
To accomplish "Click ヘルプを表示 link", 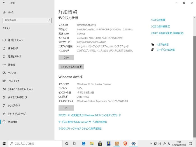I will tap(162, 45).
